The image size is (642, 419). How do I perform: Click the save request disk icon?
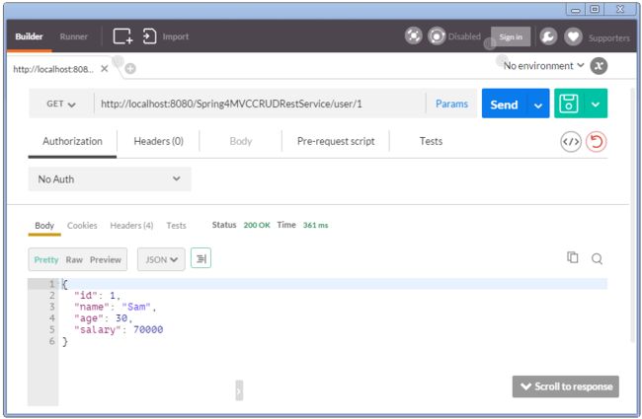coord(569,104)
